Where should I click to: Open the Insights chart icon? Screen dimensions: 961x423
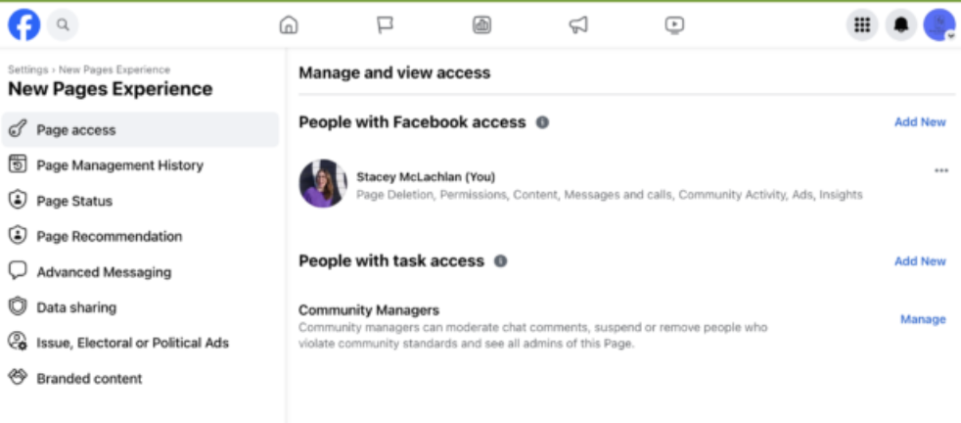481,25
